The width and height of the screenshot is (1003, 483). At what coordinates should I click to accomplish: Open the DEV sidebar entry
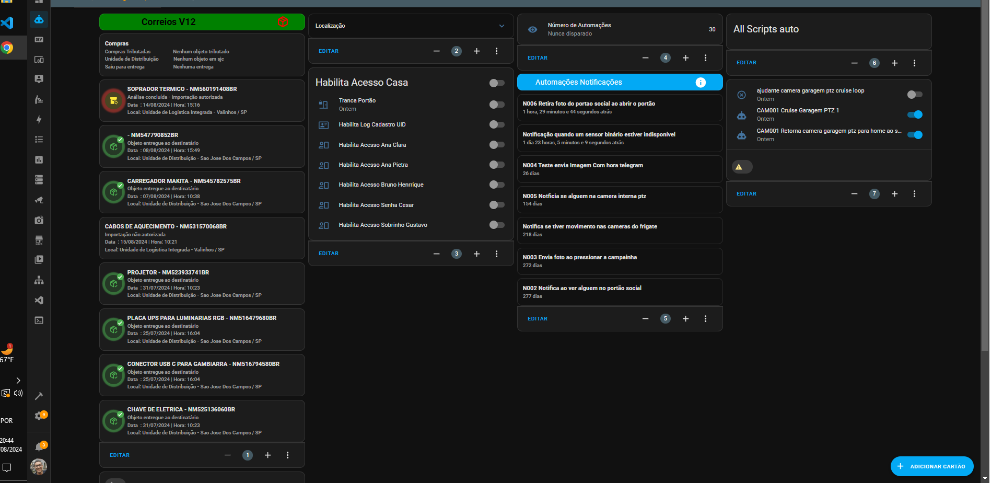[39, 40]
